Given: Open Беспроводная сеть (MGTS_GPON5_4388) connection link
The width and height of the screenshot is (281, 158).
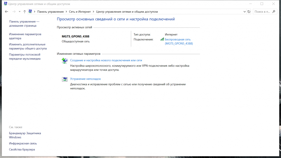Looking at the screenshot, I should [x=179, y=41].
